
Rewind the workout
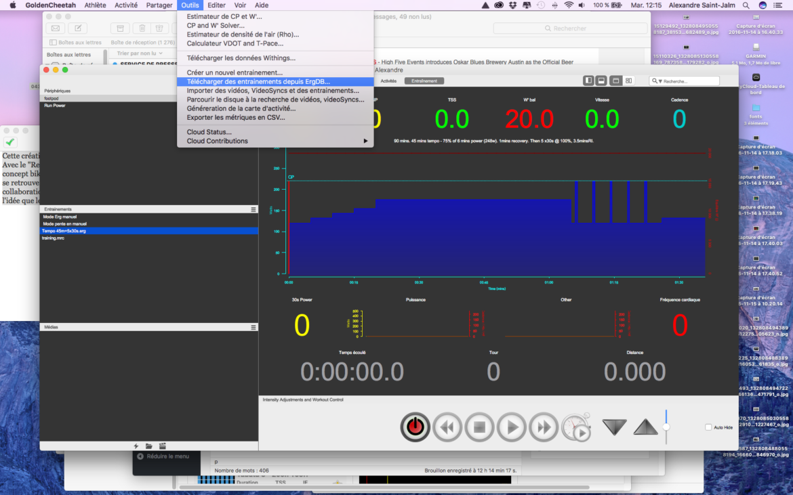coord(447,427)
